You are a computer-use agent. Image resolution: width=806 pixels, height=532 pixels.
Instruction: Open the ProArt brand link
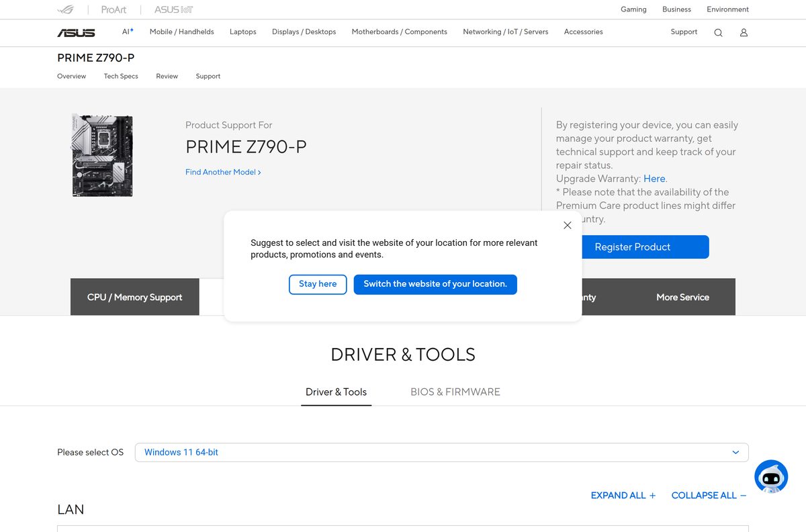click(x=114, y=9)
